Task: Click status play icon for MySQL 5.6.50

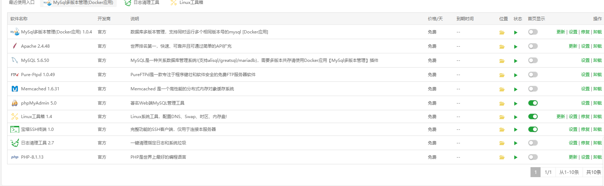Action: pos(516,61)
